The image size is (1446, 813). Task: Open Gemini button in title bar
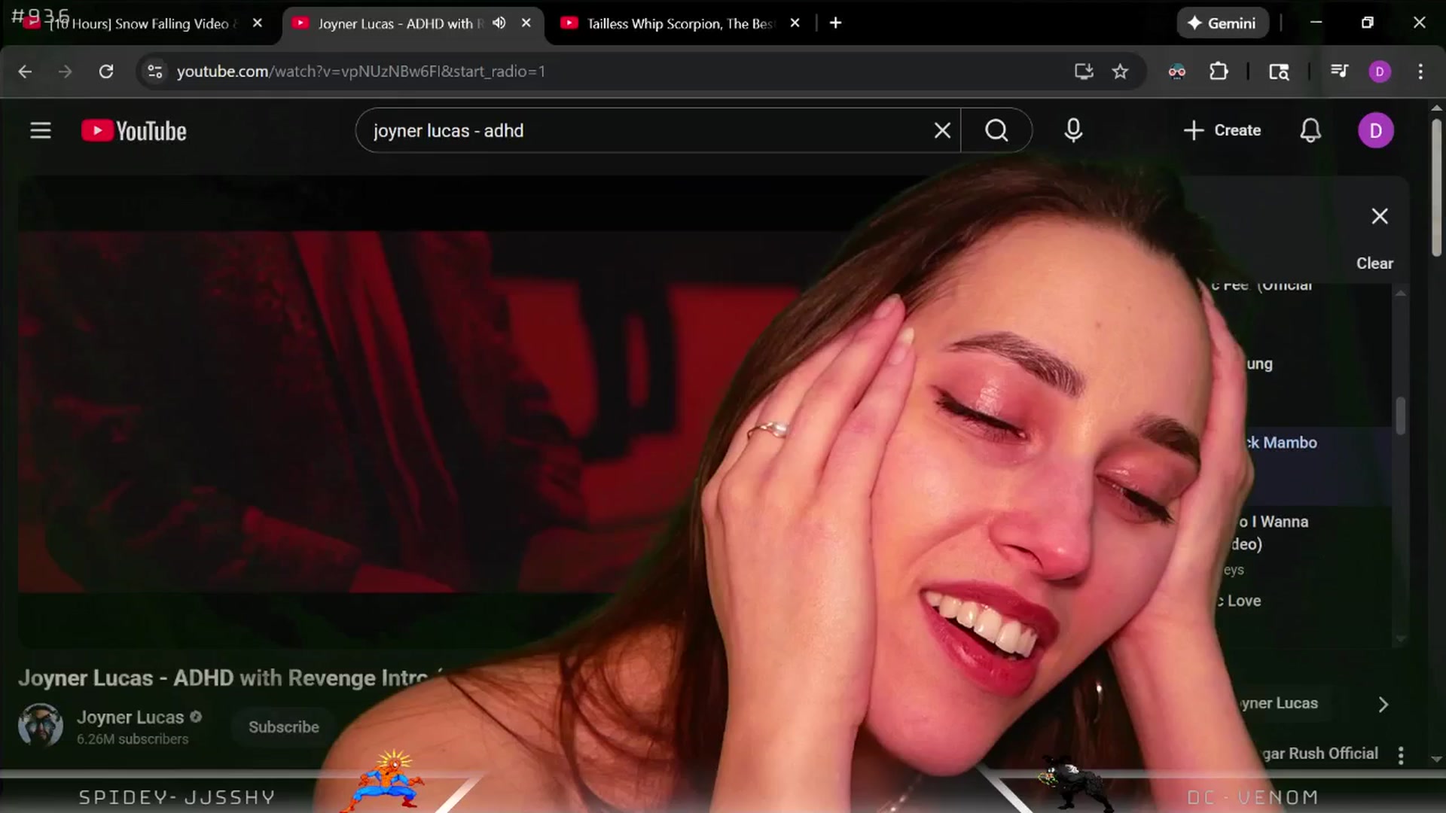1222,23
